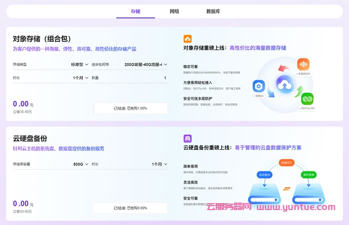Click the green RESTful API icon
Screen dimensions: 349x225
click(x=307, y=98)
